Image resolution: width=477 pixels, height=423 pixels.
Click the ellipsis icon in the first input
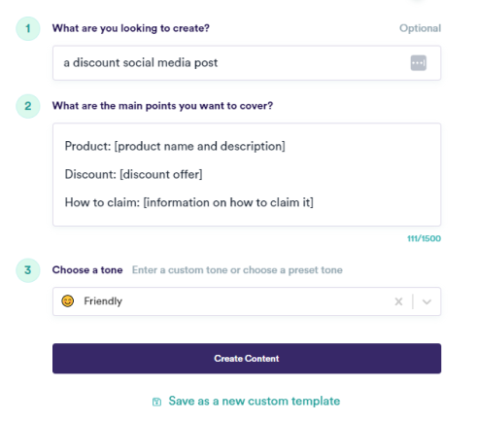point(419,63)
